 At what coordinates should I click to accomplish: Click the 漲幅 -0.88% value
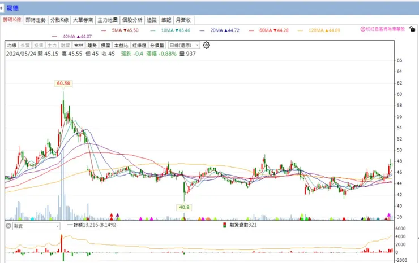point(161,54)
